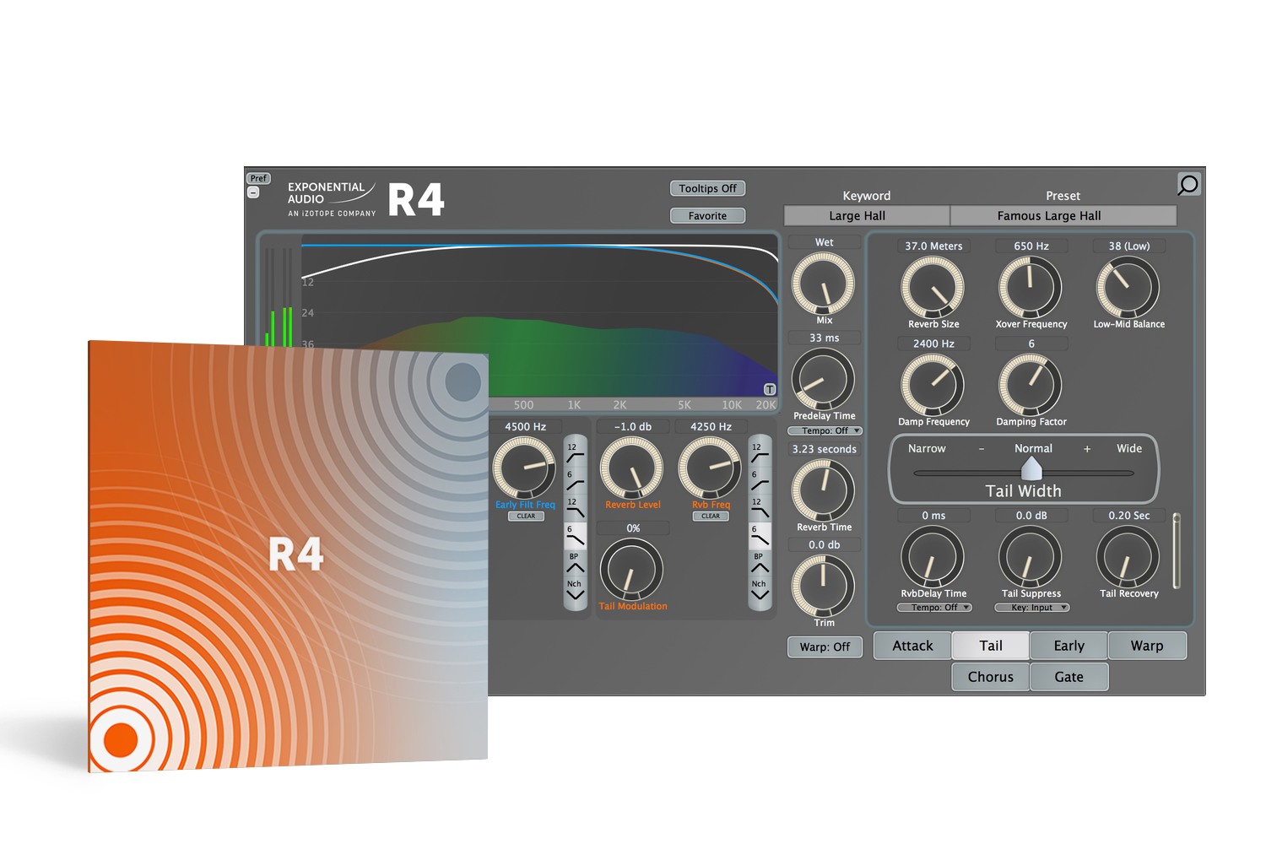Select 6 dB high-pass for Rvb filter

[760, 481]
